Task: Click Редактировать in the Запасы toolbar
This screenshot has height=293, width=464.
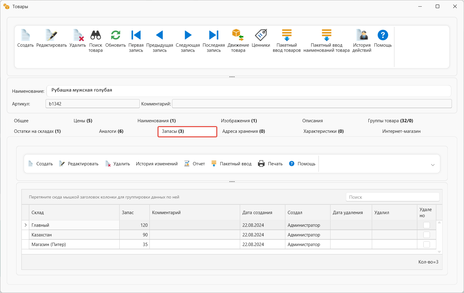Action: (79, 164)
